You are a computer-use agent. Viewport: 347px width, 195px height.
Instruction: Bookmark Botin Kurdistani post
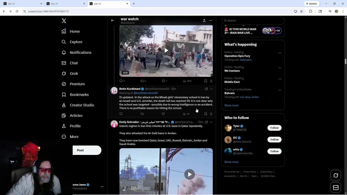click(206, 114)
